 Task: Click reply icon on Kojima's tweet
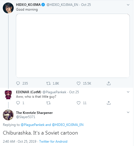click(18, 83)
